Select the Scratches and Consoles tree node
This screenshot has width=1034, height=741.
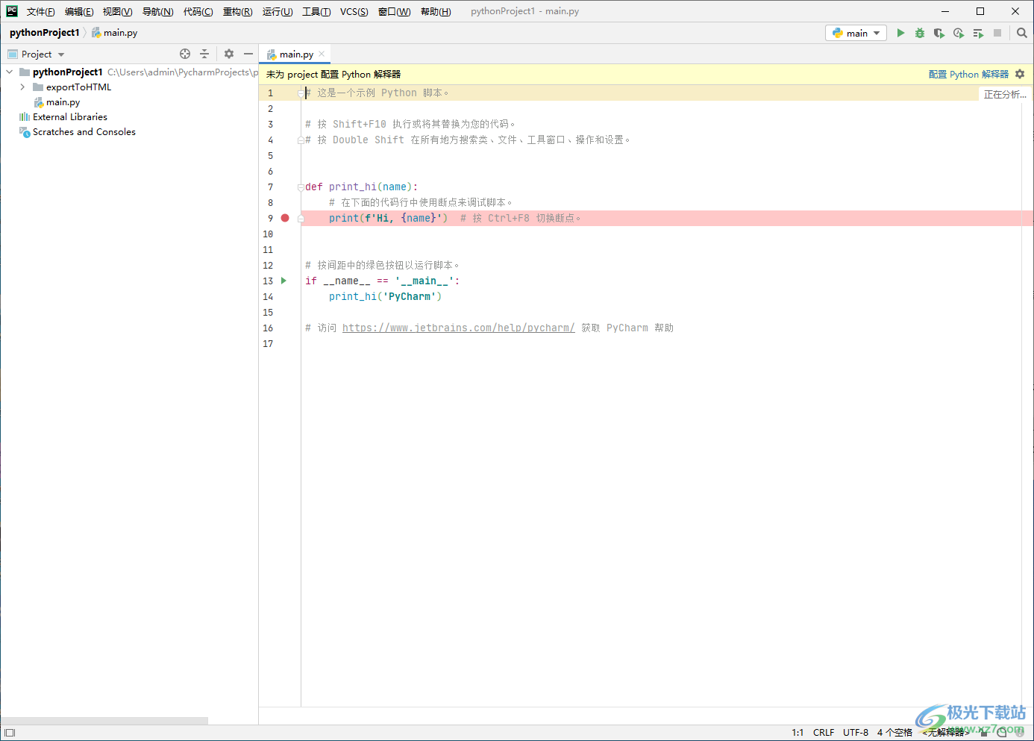(x=84, y=132)
